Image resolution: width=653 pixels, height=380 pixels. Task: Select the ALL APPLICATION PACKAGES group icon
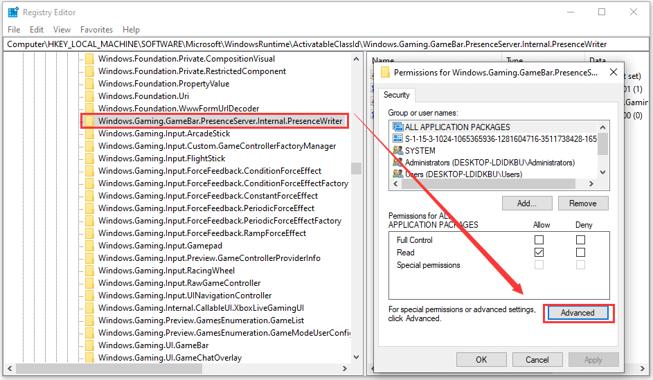coord(397,127)
